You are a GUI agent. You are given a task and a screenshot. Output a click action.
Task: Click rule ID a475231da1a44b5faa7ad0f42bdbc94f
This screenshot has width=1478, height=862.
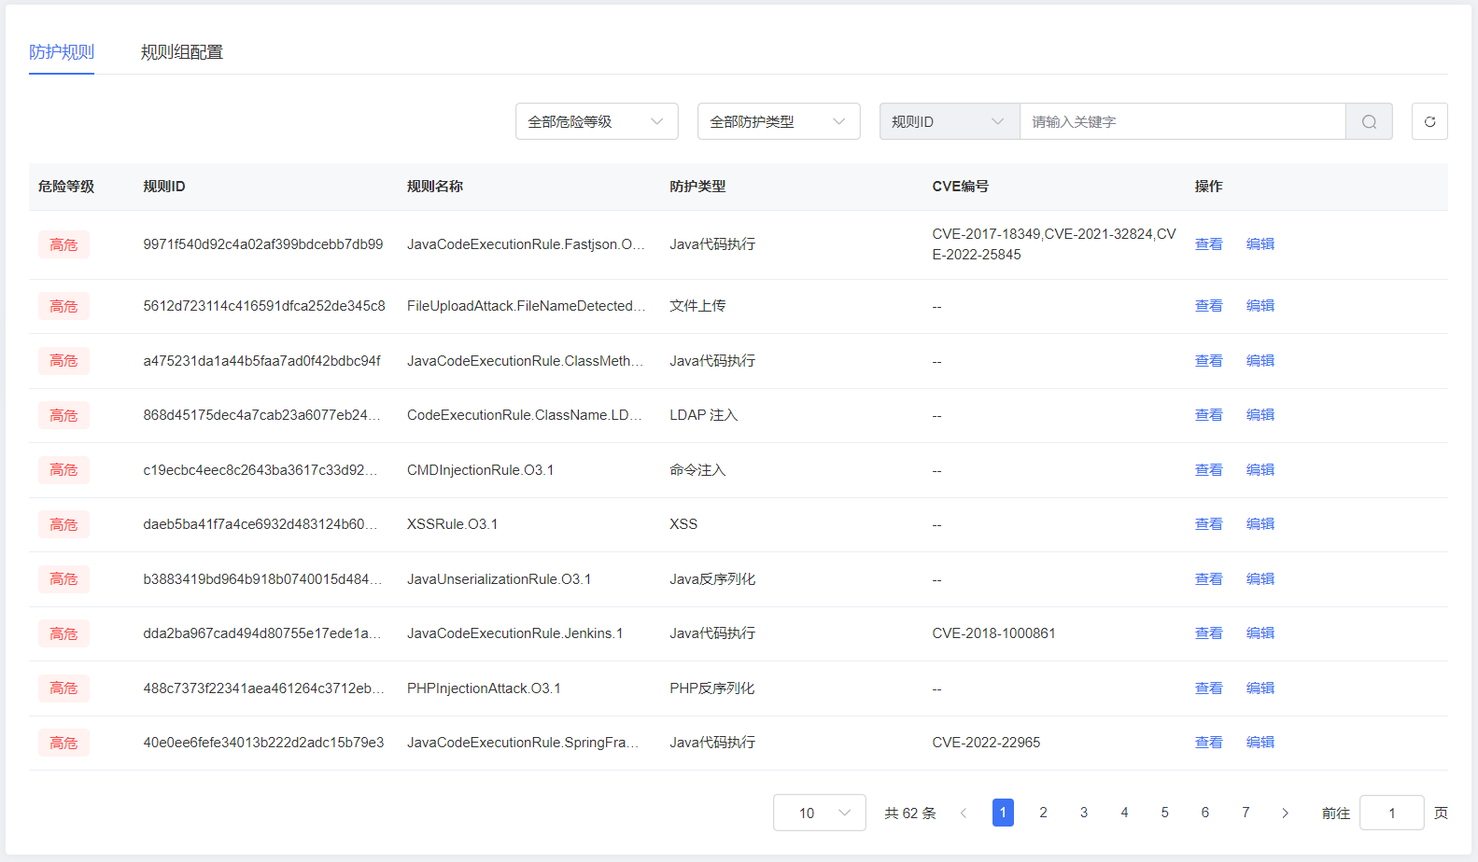point(261,361)
